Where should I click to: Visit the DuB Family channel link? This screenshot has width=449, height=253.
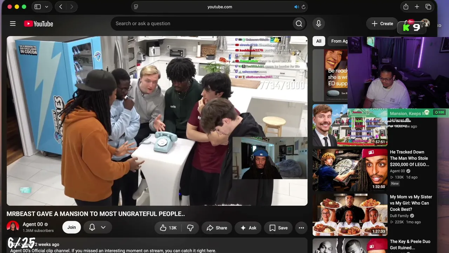(x=399, y=216)
